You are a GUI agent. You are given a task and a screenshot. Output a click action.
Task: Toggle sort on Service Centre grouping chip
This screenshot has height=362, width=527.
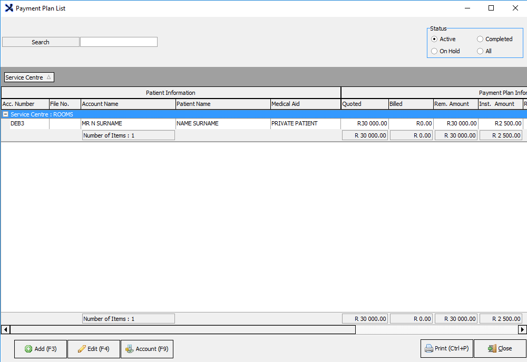pos(29,77)
